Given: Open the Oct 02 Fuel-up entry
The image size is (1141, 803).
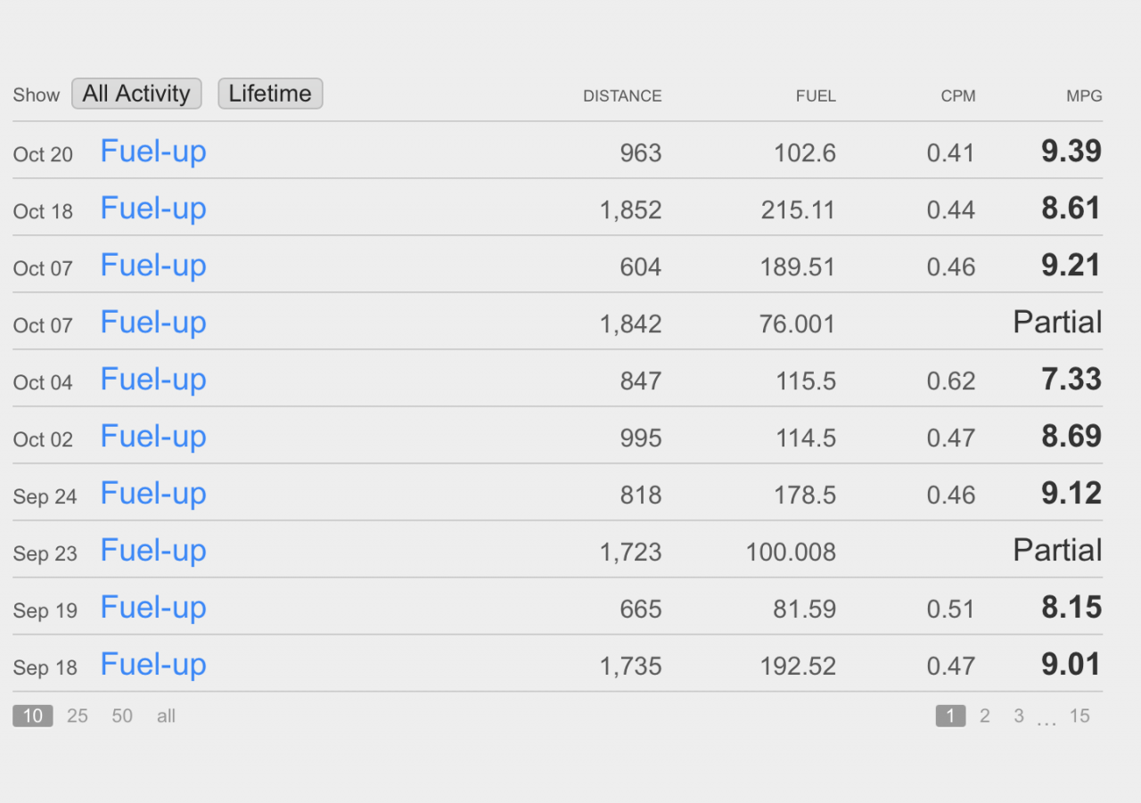Looking at the screenshot, I should (x=153, y=437).
